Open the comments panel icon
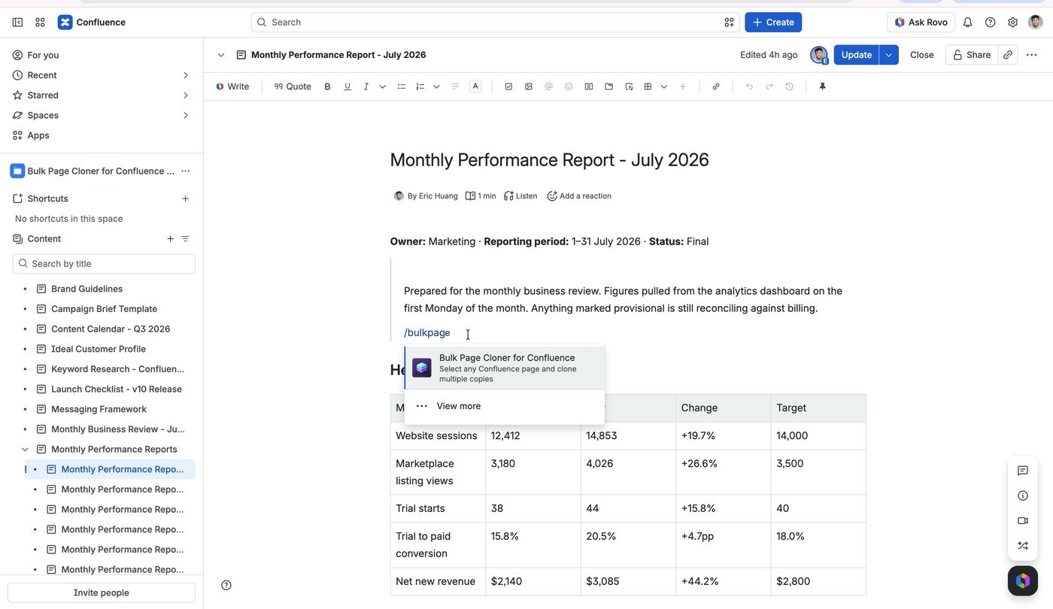This screenshot has height=609, width=1053. pos(1023,471)
